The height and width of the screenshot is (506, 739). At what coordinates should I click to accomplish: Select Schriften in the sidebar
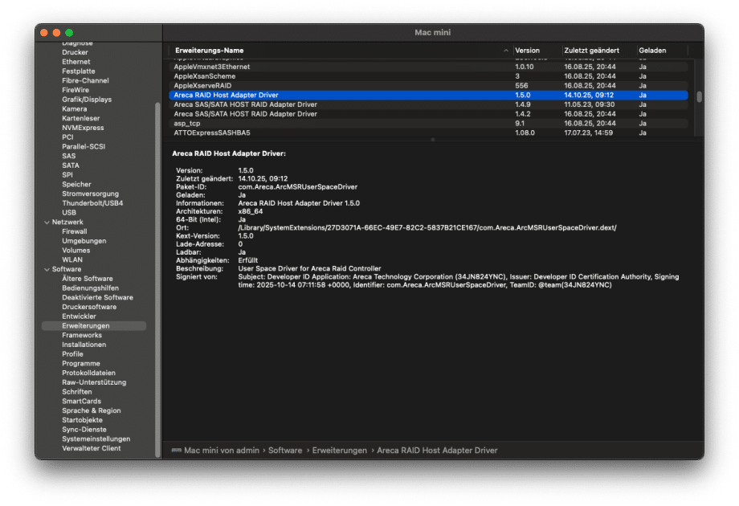(x=77, y=391)
